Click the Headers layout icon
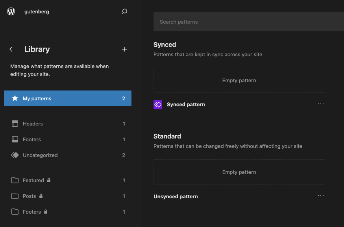The width and height of the screenshot is (344, 227). coord(15,124)
